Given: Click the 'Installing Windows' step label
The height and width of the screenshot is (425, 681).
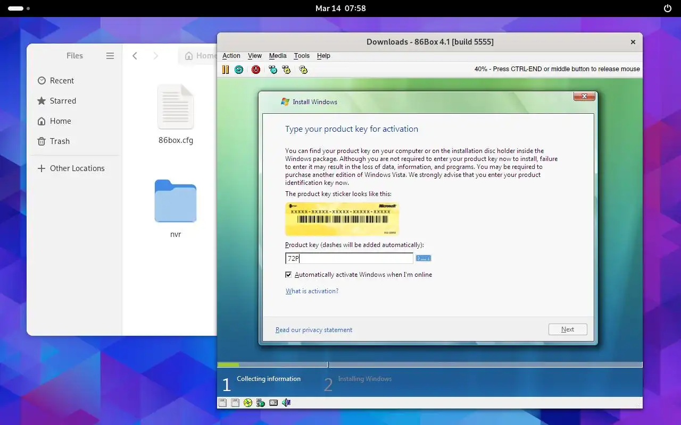Looking at the screenshot, I should [365, 379].
